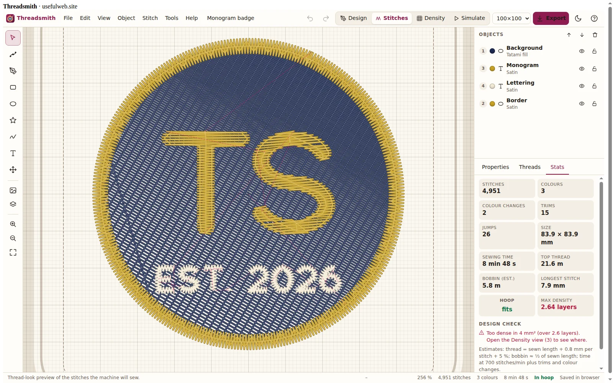The image size is (613, 383).
Task: Click the Monogram badge document title
Action: [231, 18]
